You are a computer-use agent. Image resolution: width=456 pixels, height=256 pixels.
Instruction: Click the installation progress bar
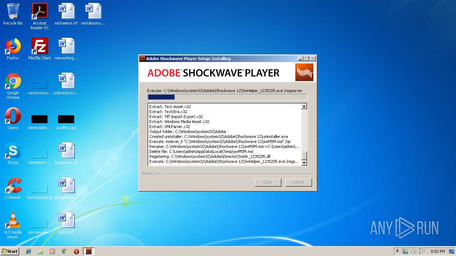click(x=227, y=97)
